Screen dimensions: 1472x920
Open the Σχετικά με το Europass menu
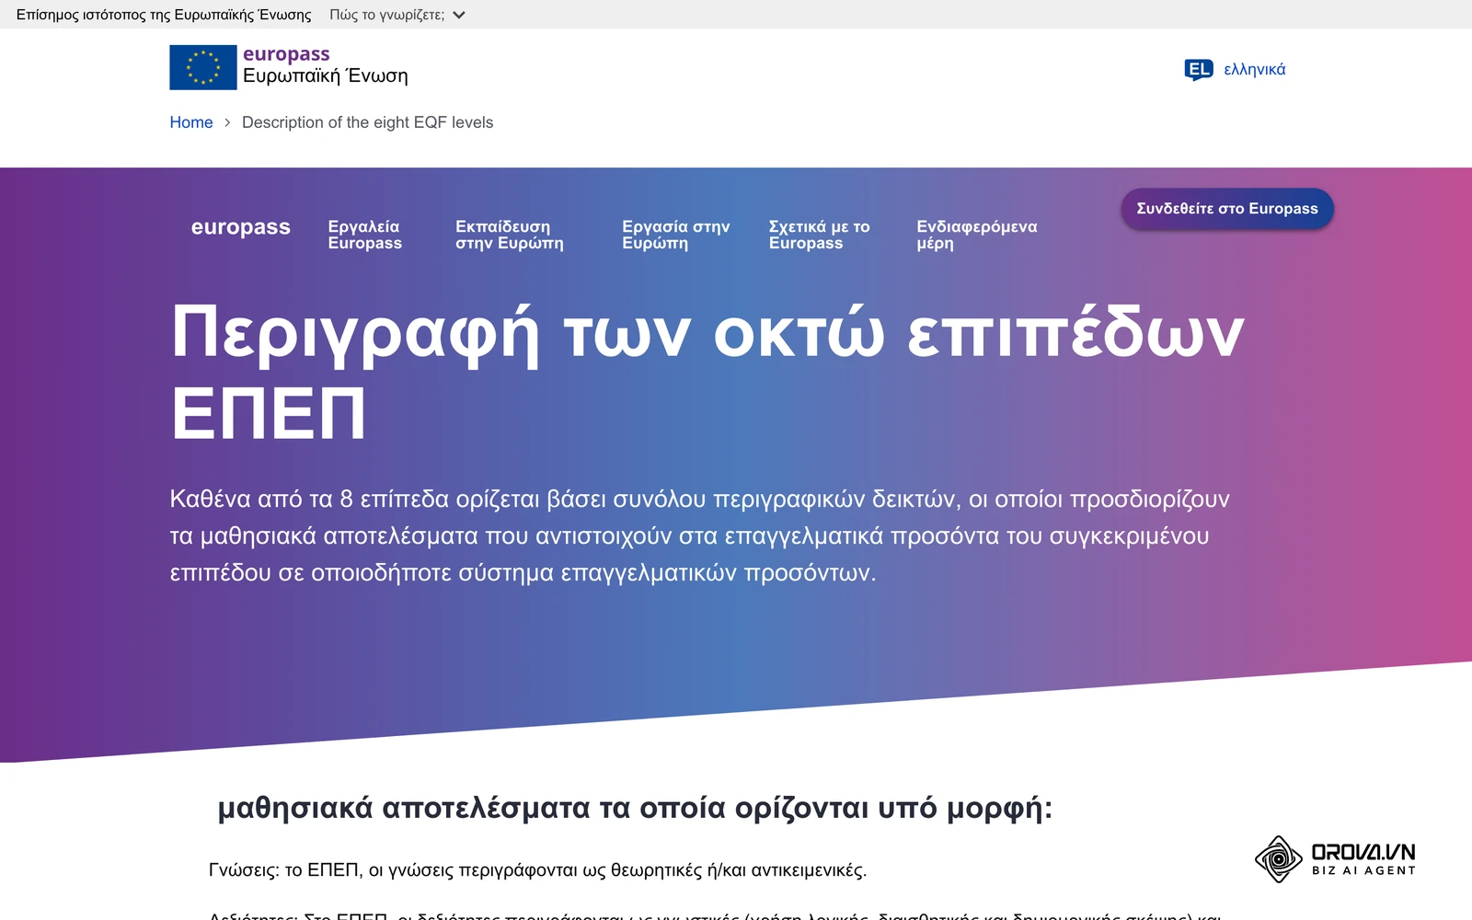point(820,235)
